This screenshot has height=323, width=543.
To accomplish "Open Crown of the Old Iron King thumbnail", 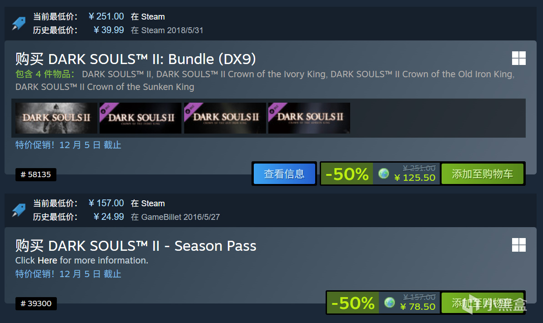I will click(x=225, y=118).
